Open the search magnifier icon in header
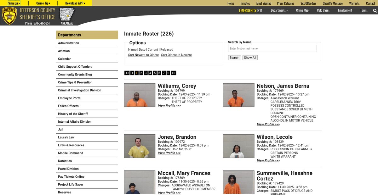The image size is (378, 195). [x=375, y=11]
